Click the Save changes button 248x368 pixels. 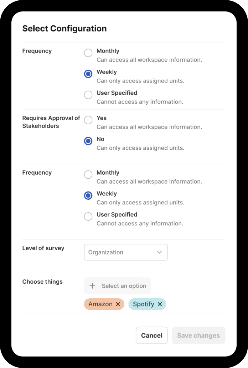coord(198,335)
